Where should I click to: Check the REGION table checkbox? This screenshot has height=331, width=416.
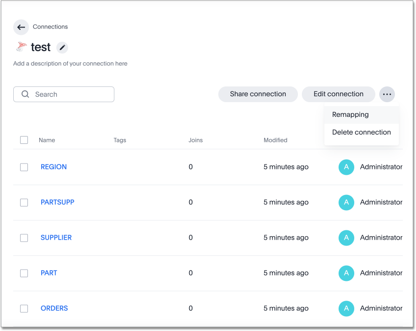(24, 167)
